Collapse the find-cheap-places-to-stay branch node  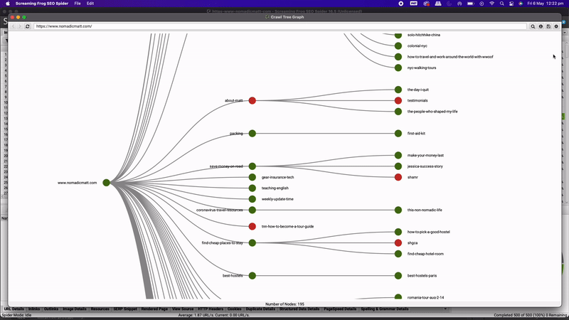coord(252,242)
